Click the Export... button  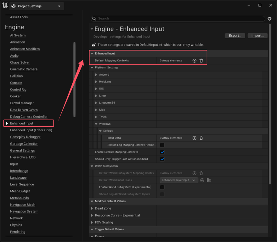[x=235, y=36]
